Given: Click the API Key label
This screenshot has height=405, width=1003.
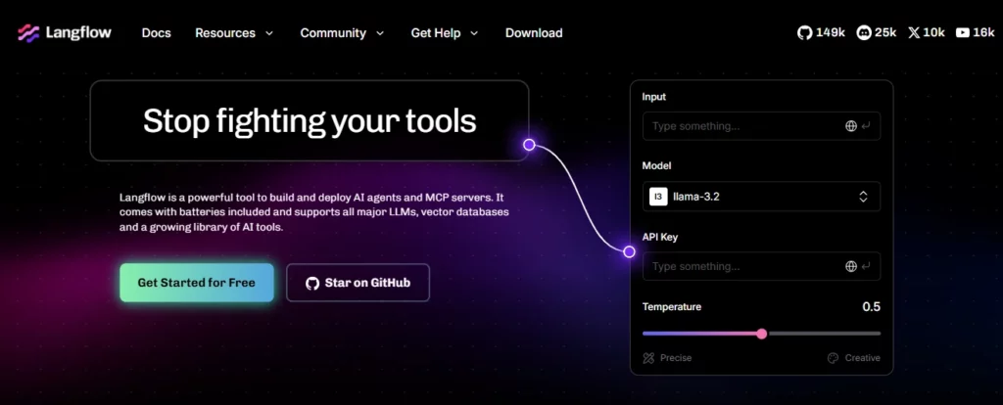Looking at the screenshot, I should coord(660,237).
